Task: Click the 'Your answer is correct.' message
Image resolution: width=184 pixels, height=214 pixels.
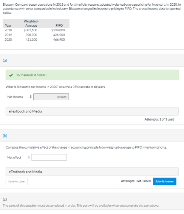Action: (32, 75)
